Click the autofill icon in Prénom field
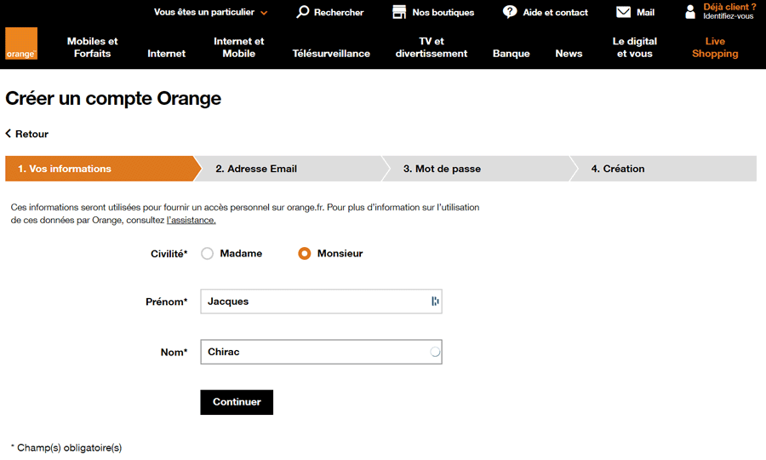This screenshot has height=460, width=766. point(435,301)
